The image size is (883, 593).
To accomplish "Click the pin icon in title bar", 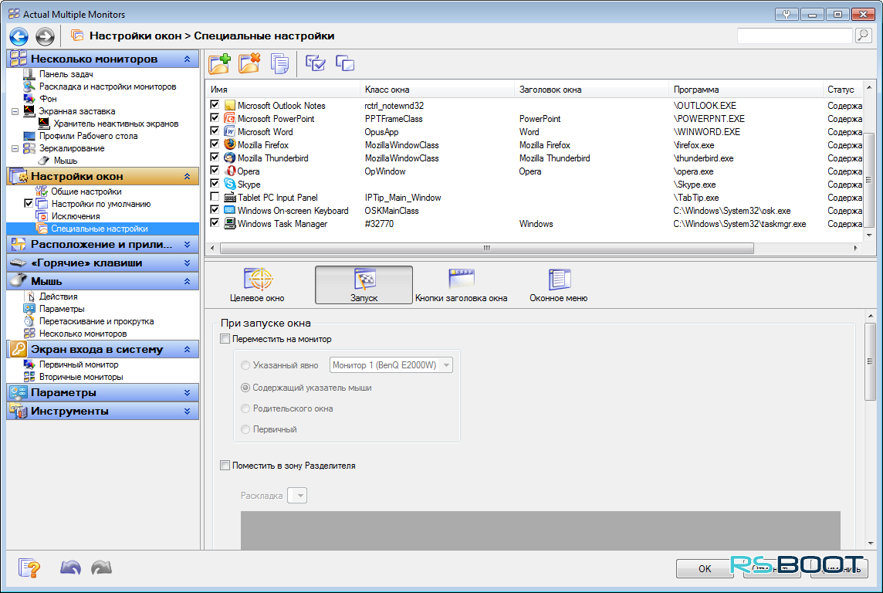I will click(x=787, y=14).
